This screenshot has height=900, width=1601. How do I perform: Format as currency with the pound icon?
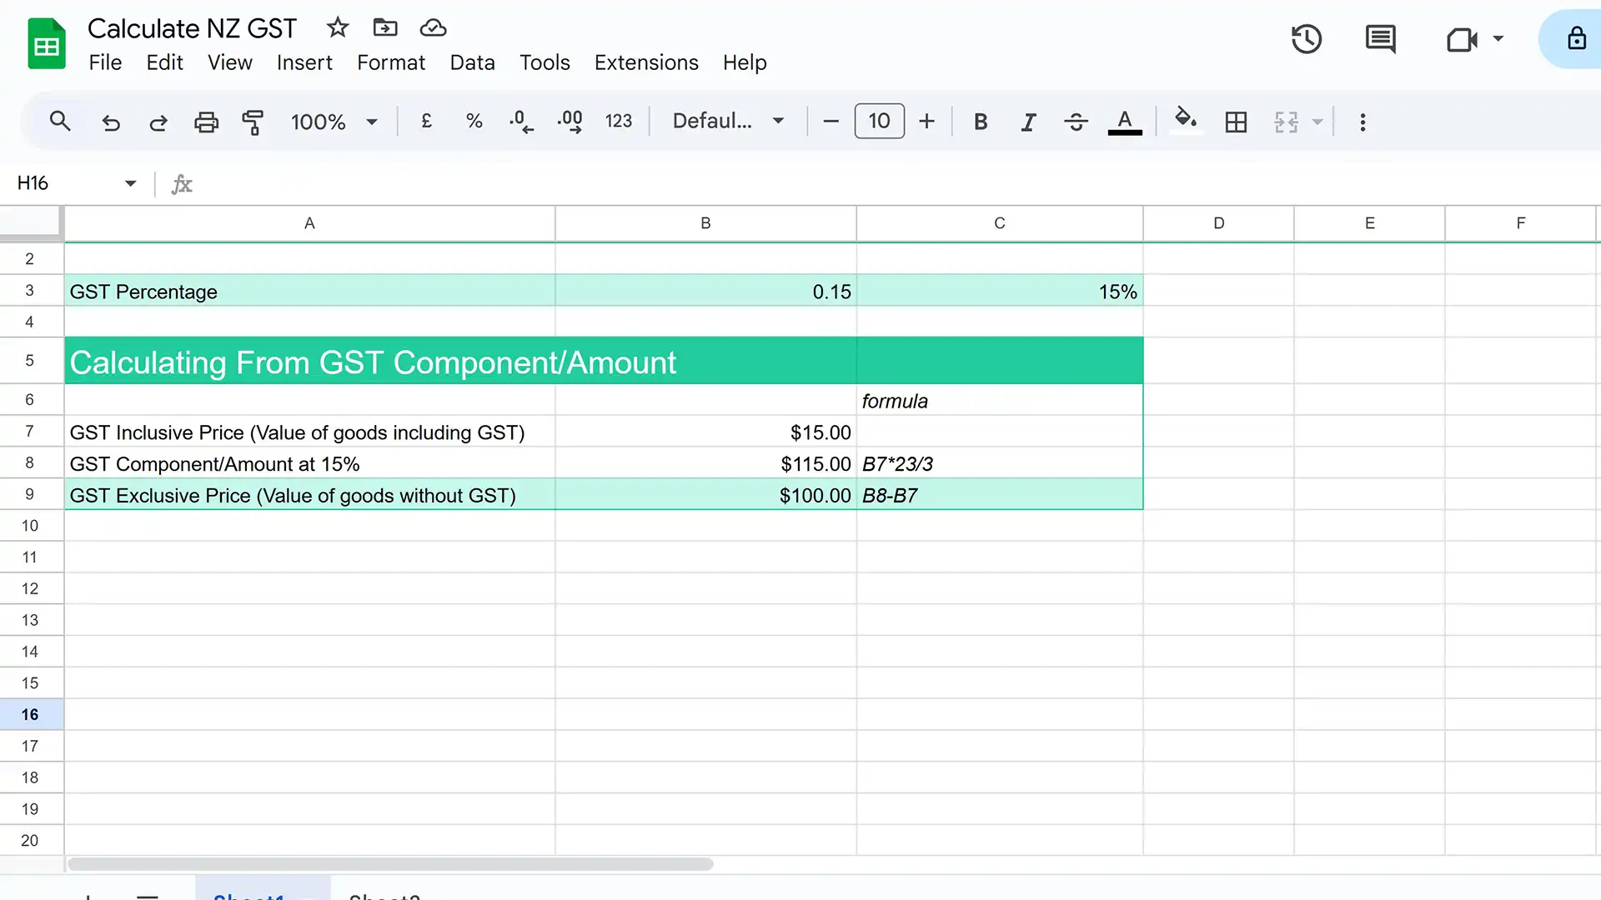(x=426, y=122)
